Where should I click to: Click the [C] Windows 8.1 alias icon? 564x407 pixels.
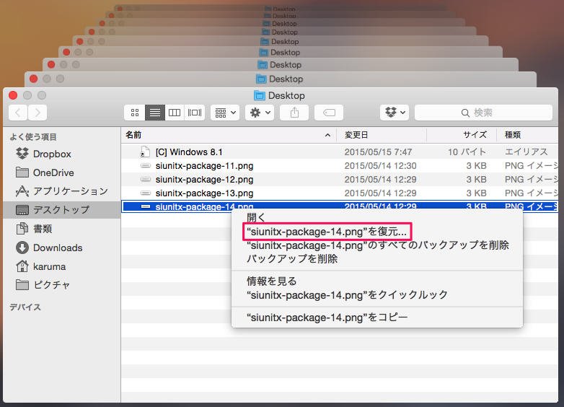pyautogui.click(x=145, y=152)
